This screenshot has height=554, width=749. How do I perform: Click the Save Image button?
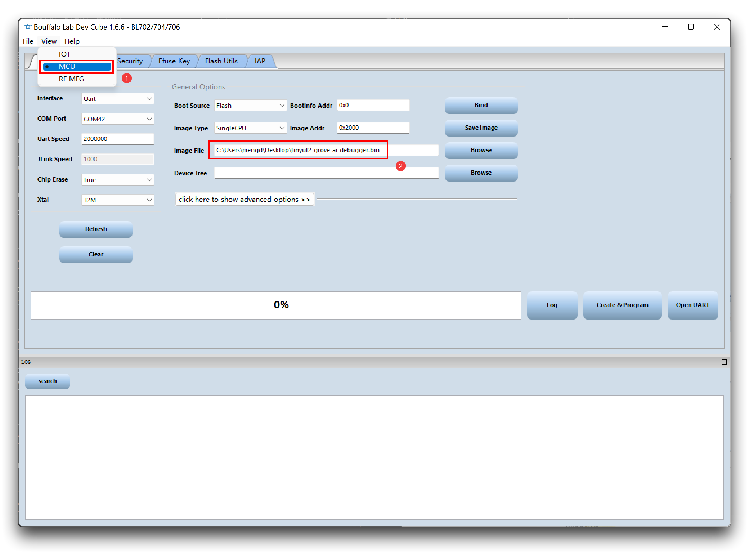(481, 128)
